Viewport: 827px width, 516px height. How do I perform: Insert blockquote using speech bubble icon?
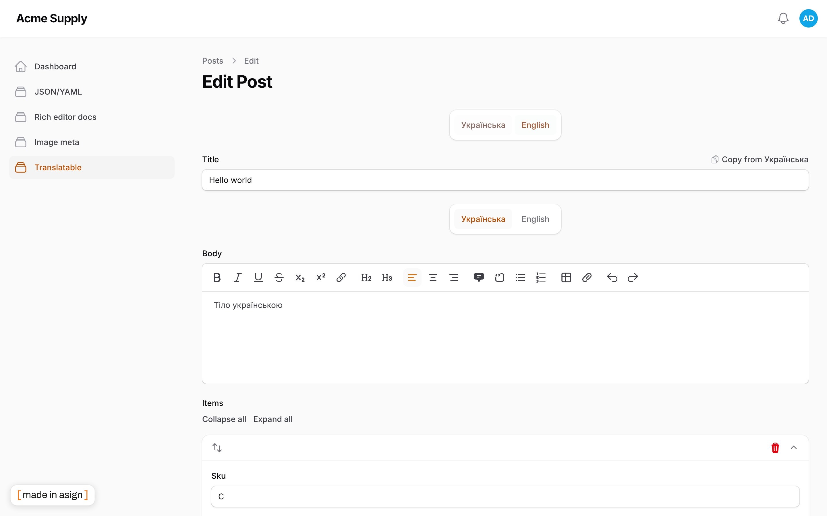point(479,277)
